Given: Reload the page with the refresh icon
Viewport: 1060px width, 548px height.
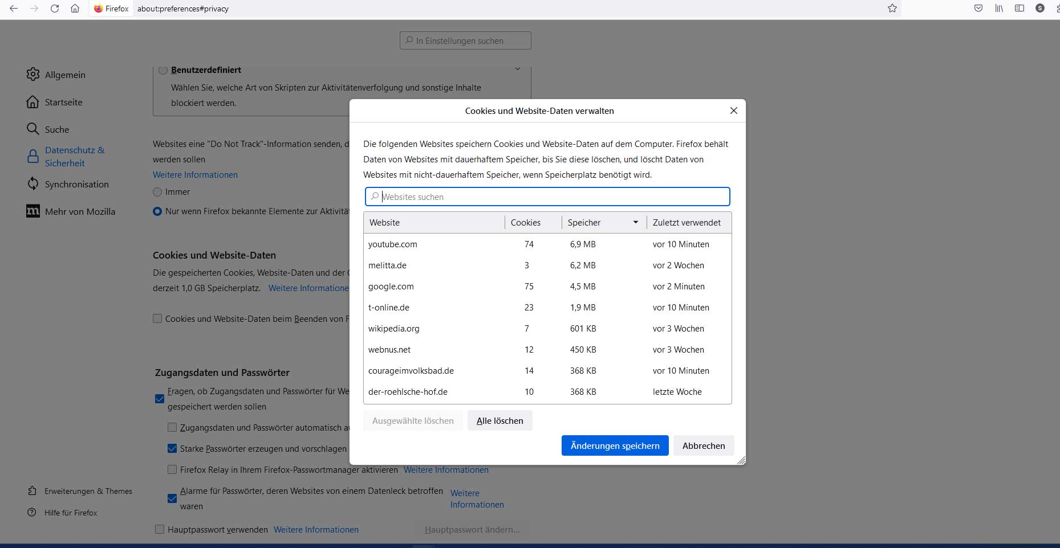Looking at the screenshot, I should [55, 9].
